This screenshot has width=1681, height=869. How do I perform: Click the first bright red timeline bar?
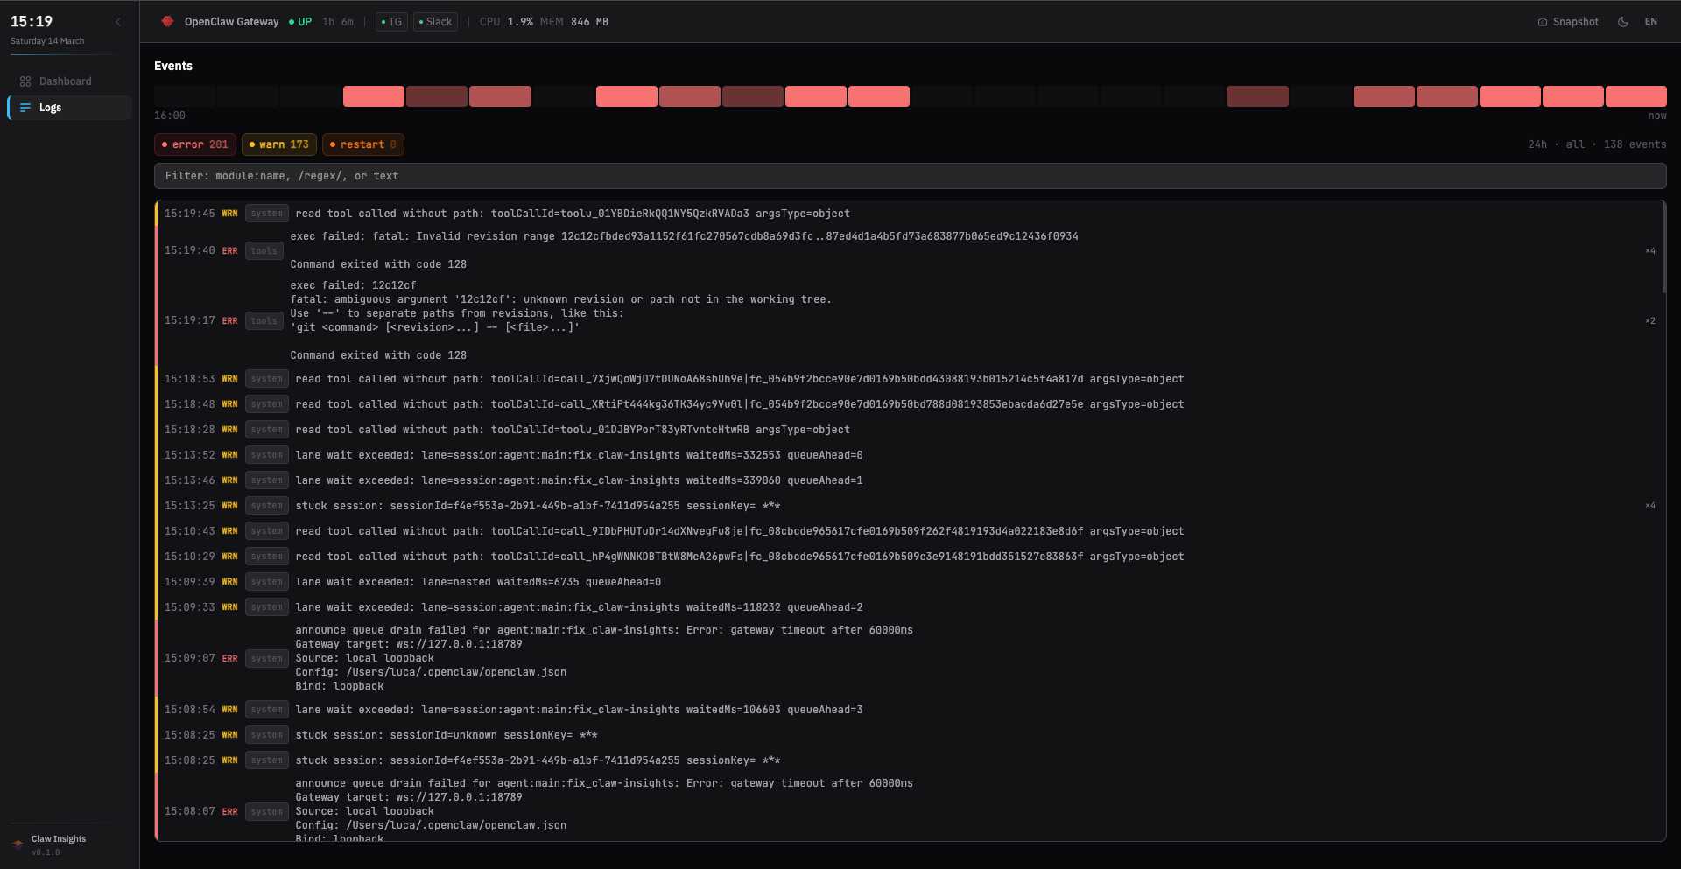[374, 96]
